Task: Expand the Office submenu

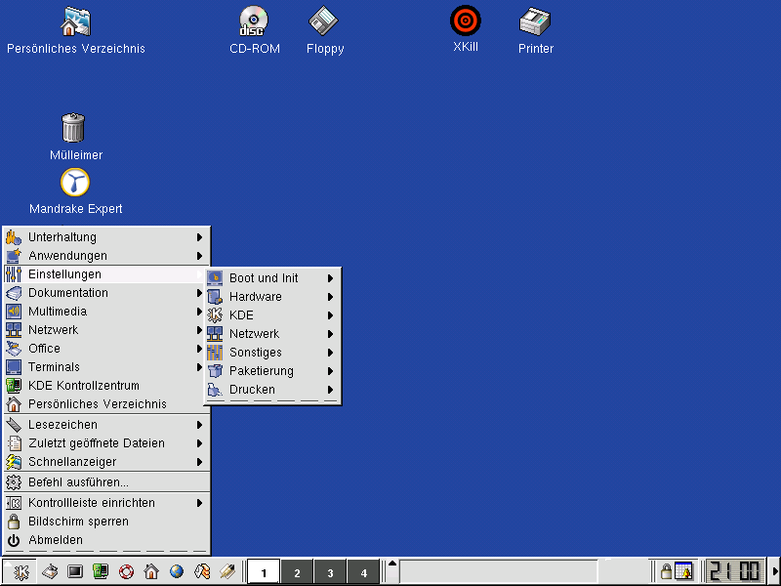Action: [x=106, y=349]
